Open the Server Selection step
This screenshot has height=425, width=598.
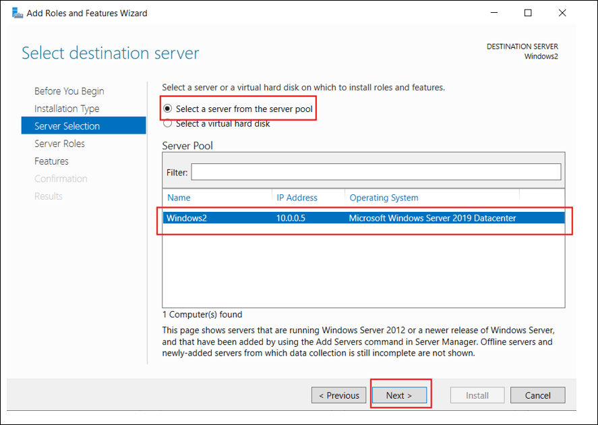[x=84, y=125]
